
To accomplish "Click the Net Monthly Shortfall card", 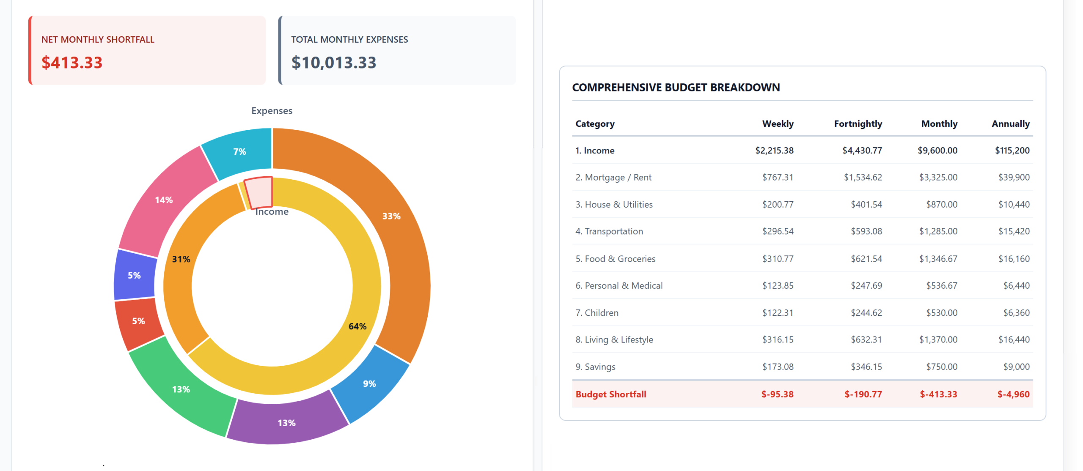I will (147, 50).
